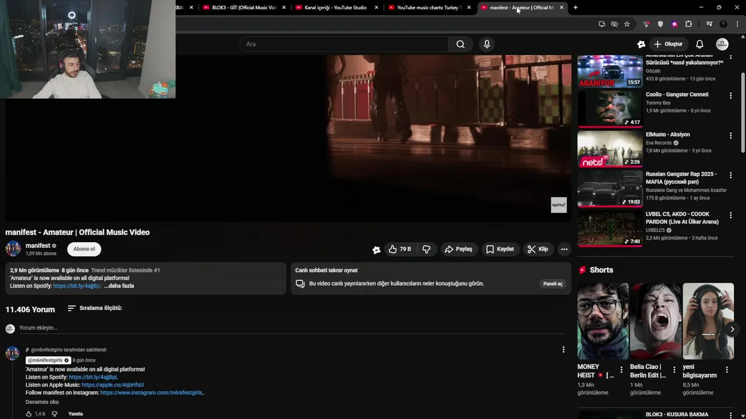Screen dimensions: 746x419
Task: Open options for LVBEL C5, AKDO video
Action: pyautogui.click(x=730, y=215)
